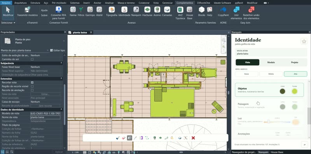Select the Paisagem category card

pyautogui.click(x=269, y=105)
